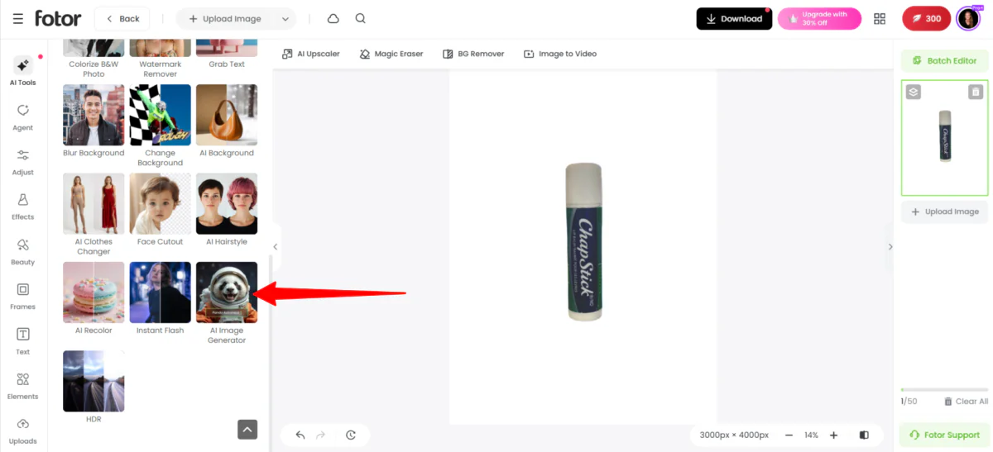Viewport: 993px width, 452px height.
Task: Toggle the compare original view icon
Action: 864,435
